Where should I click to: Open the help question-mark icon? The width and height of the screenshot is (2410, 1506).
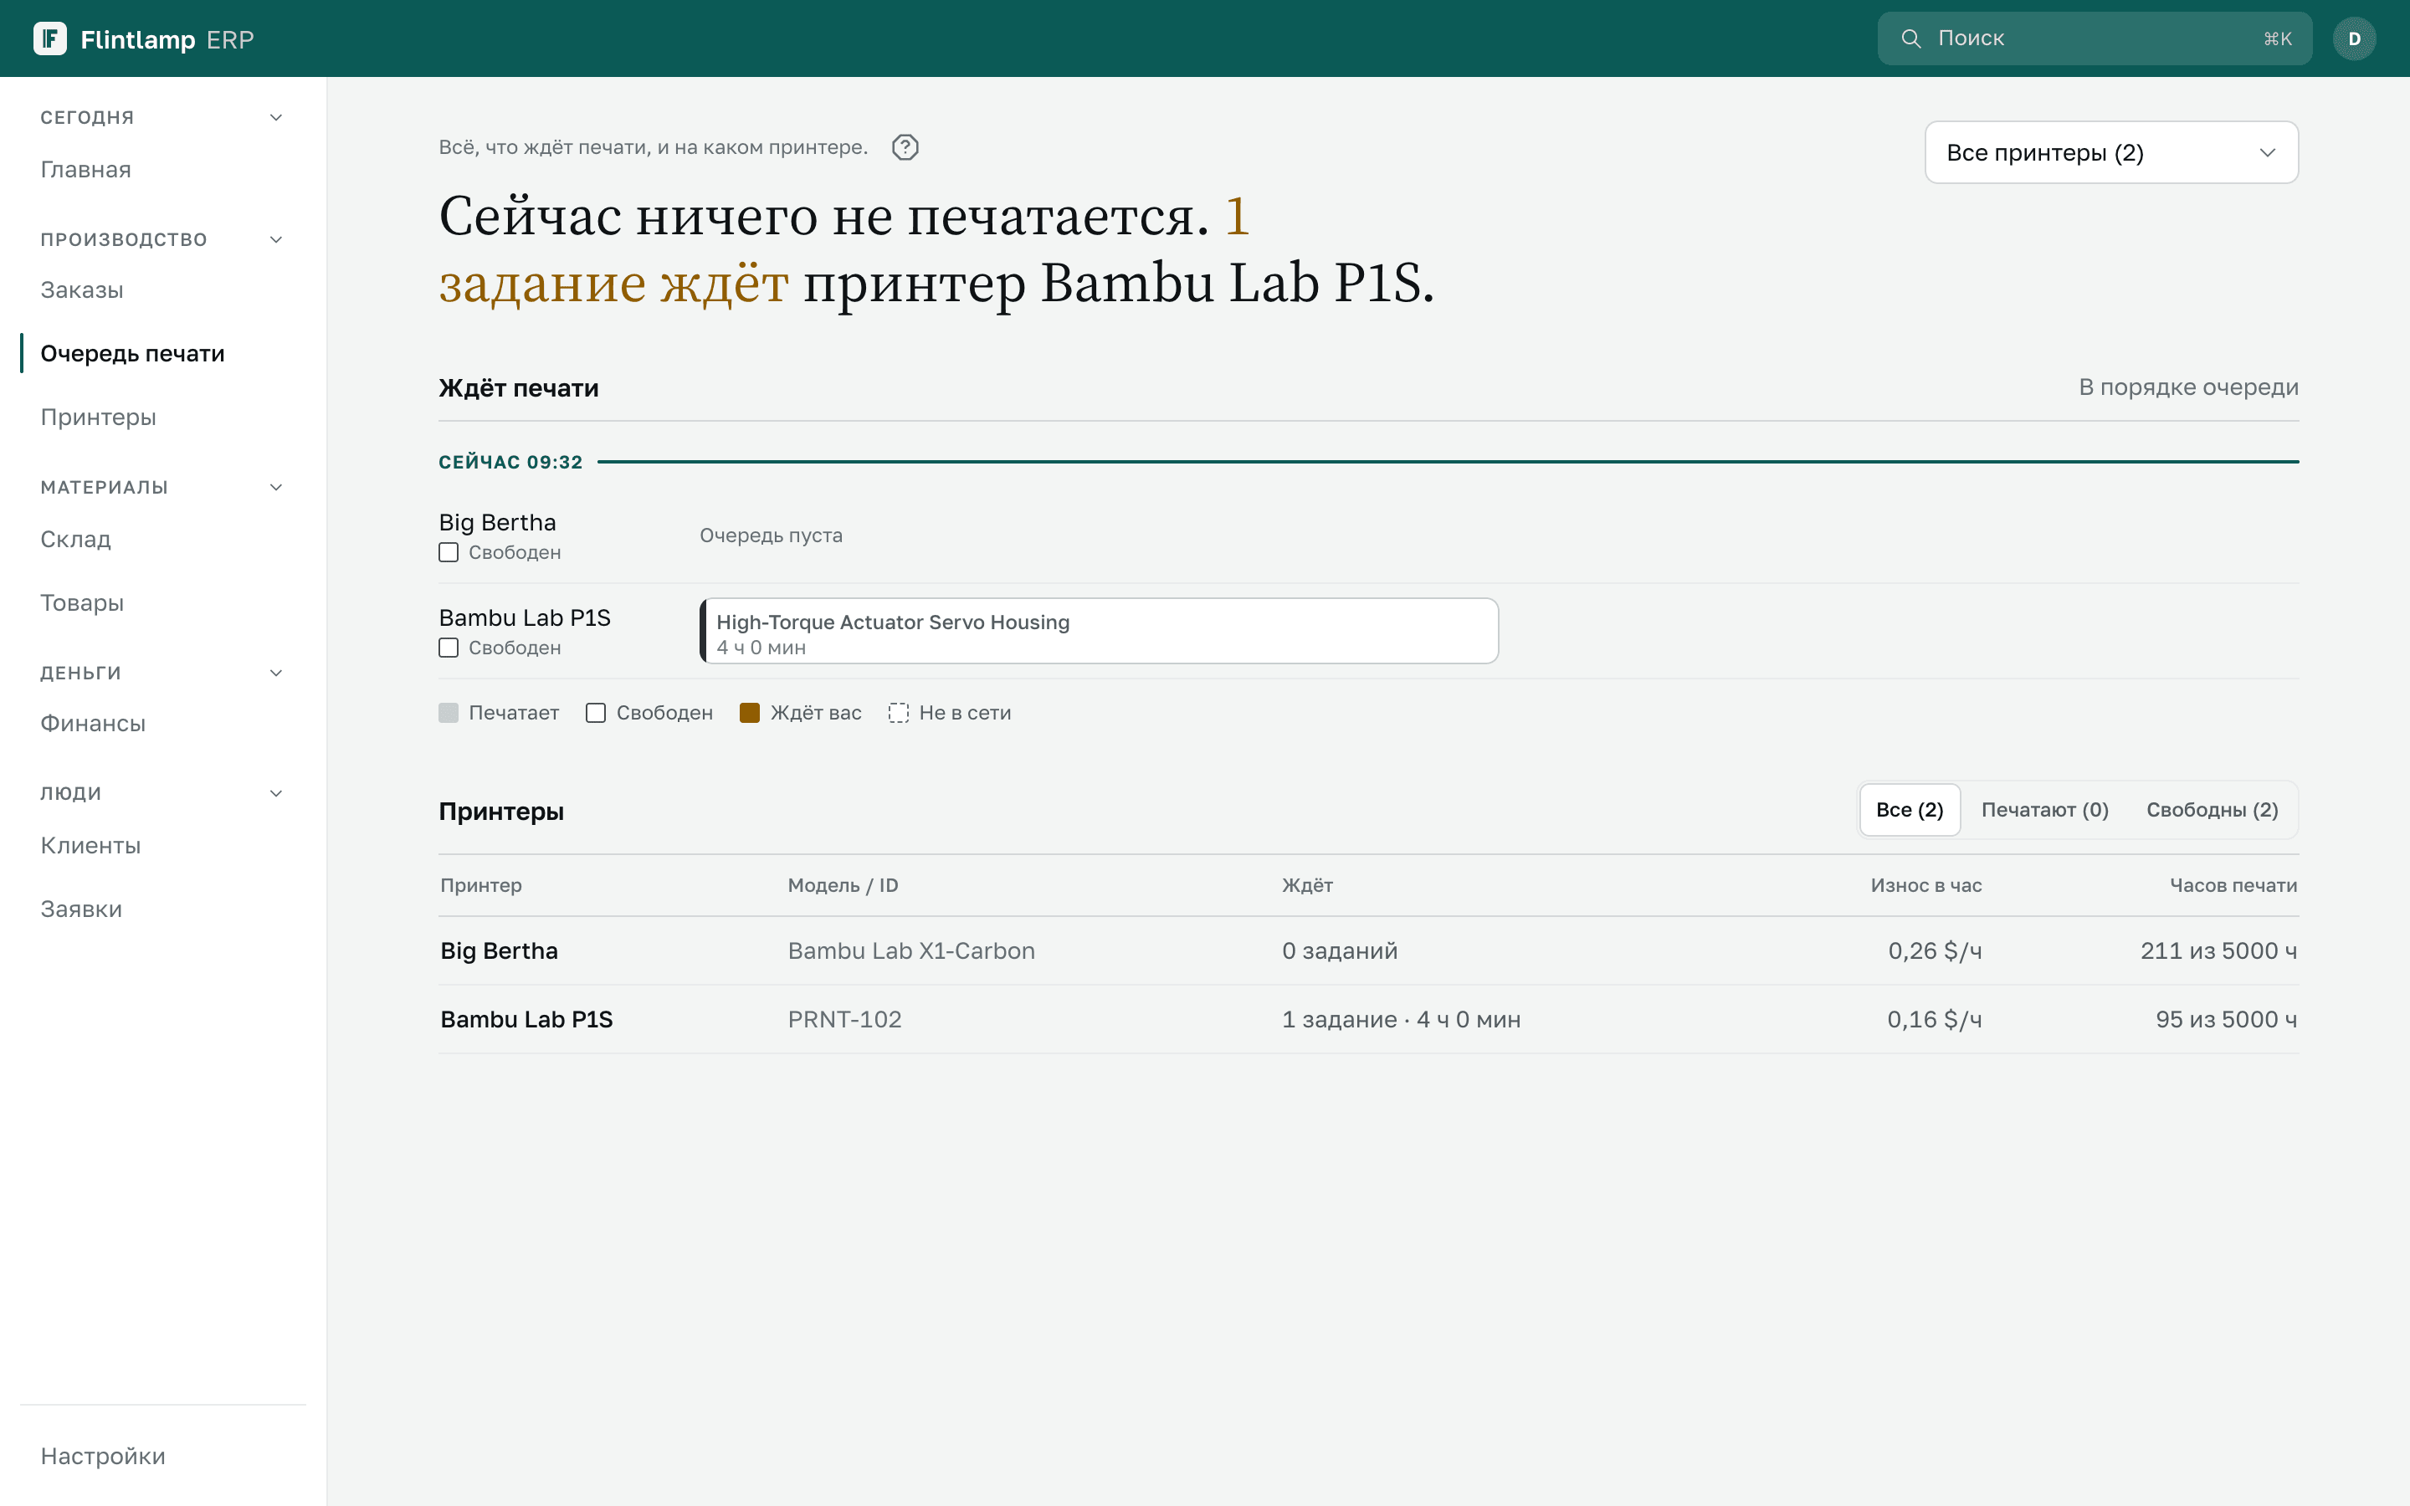[905, 147]
